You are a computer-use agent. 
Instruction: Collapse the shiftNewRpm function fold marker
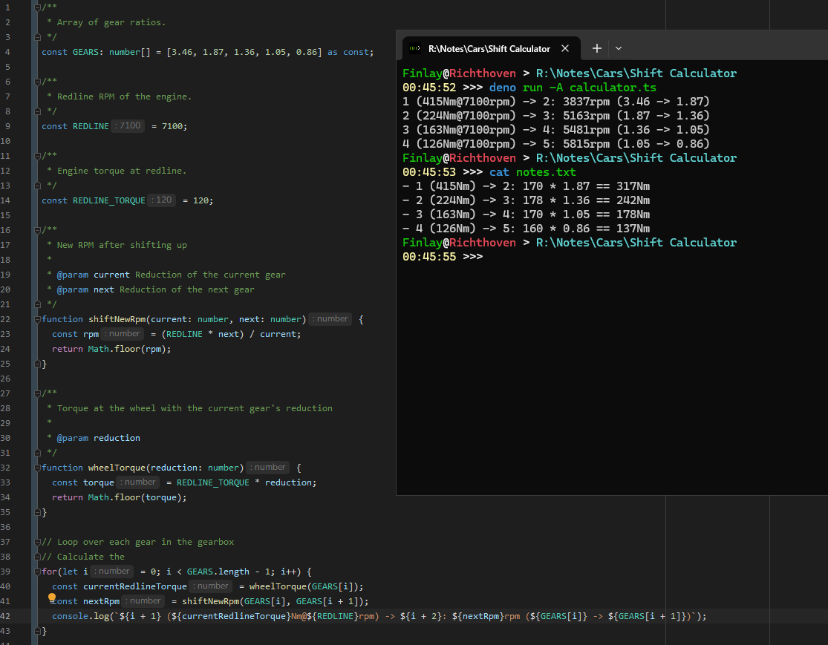pos(38,319)
